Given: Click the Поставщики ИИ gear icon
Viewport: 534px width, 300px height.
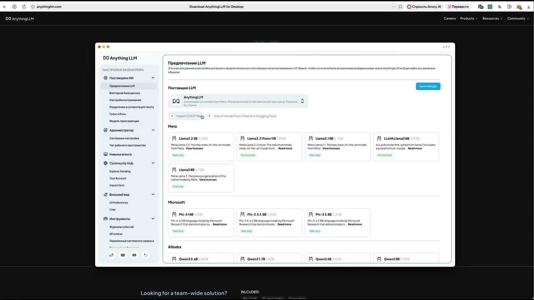Looking at the screenshot, I should pos(106,78).
